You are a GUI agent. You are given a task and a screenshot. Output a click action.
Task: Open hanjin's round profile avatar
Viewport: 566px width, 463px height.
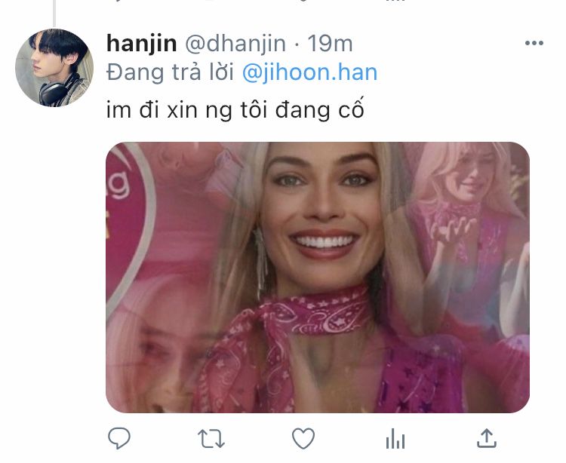click(54, 68)
